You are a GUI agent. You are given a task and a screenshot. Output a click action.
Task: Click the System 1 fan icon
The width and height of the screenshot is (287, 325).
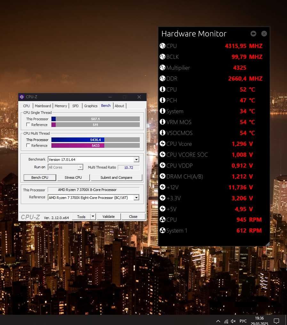tap(163, 231)
